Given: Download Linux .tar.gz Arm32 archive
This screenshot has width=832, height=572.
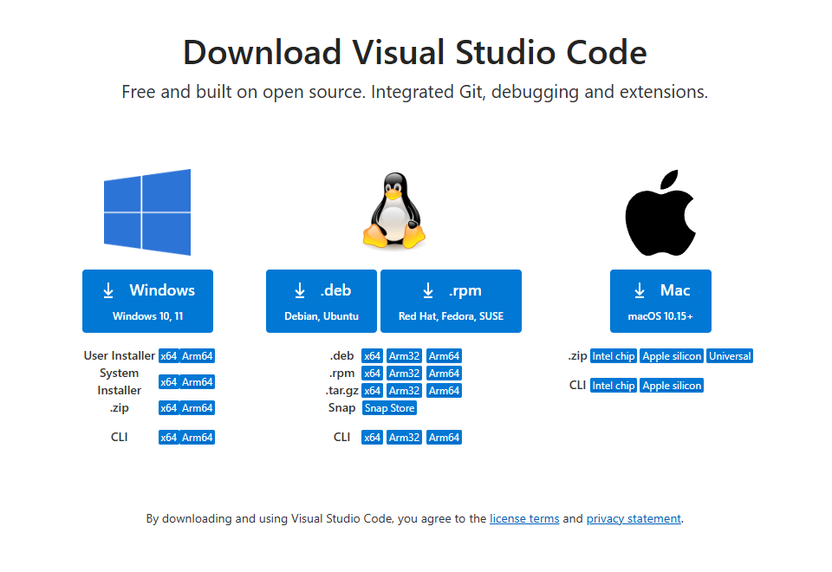Looking at the screenshot, I should pos(405,391).
